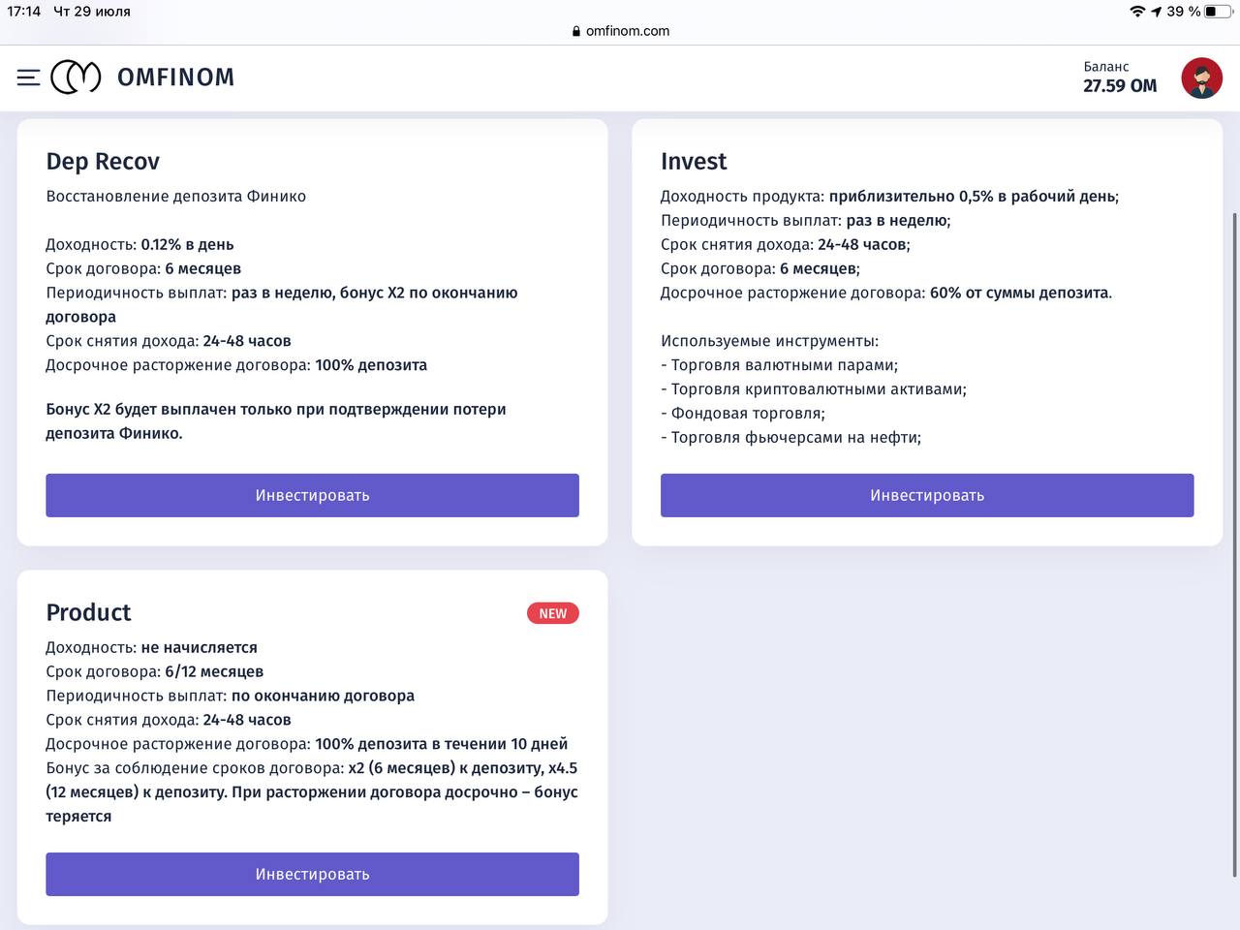Open the hamburger navigation menu
The image size is (1240, 930).
(28, 77)
